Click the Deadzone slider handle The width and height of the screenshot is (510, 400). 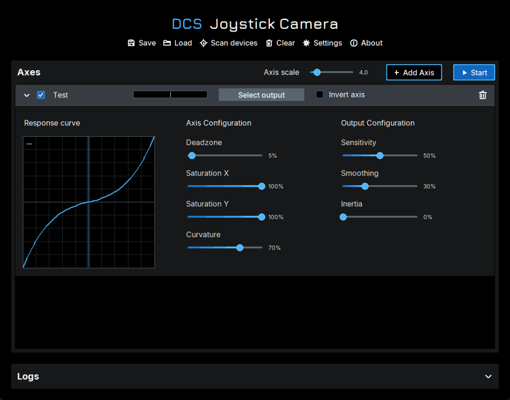(x=192, y=156)
